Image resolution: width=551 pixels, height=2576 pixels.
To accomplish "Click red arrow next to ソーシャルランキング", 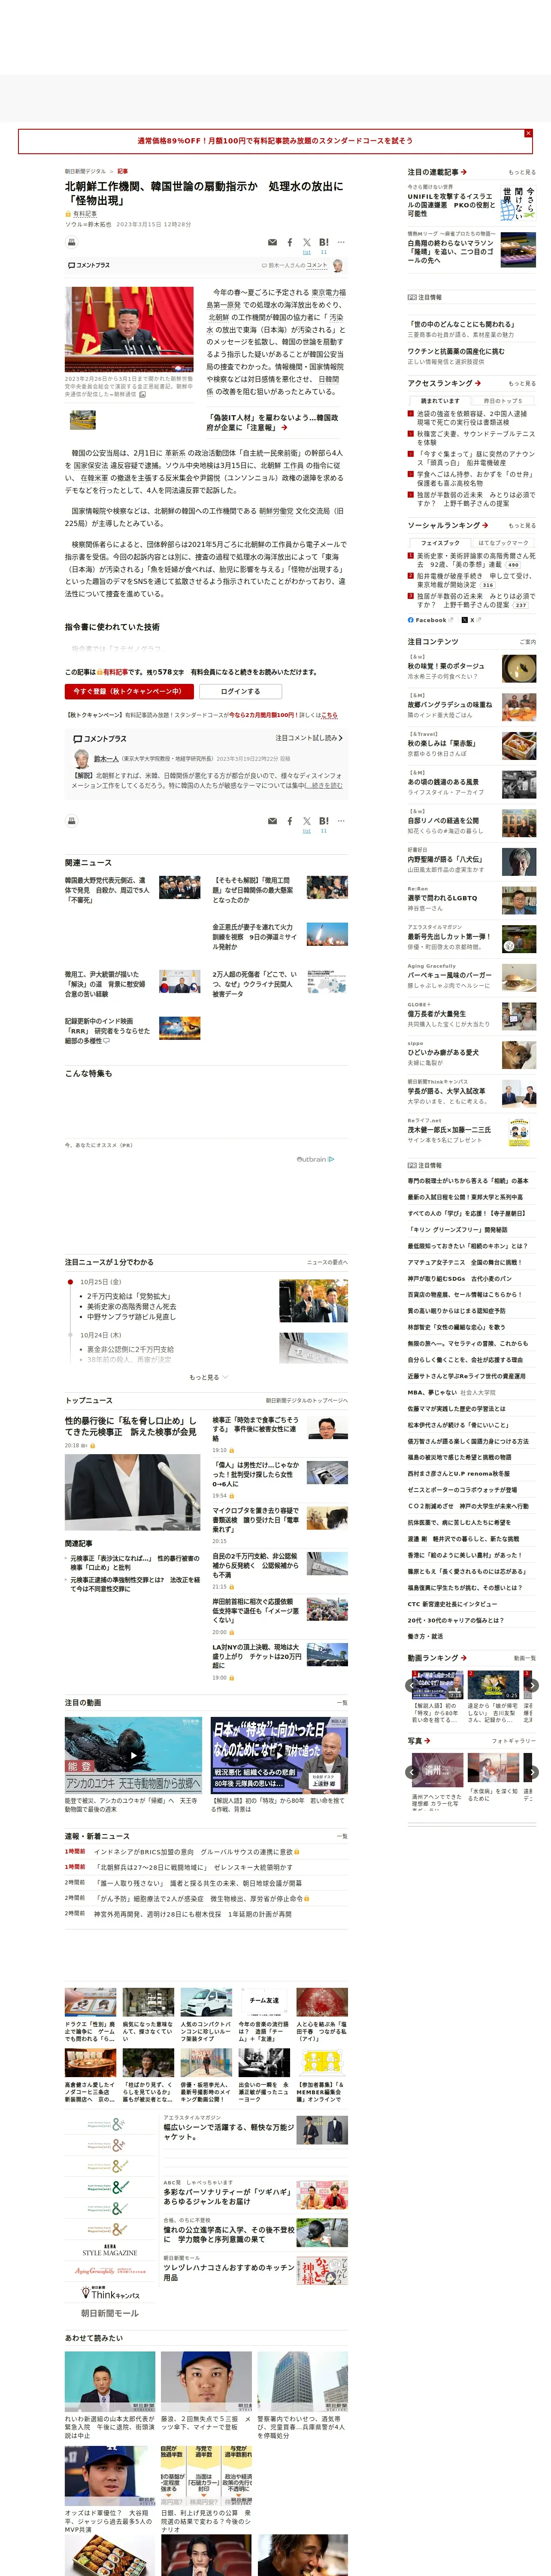I will pyautogui.click(x=485, y=525).
